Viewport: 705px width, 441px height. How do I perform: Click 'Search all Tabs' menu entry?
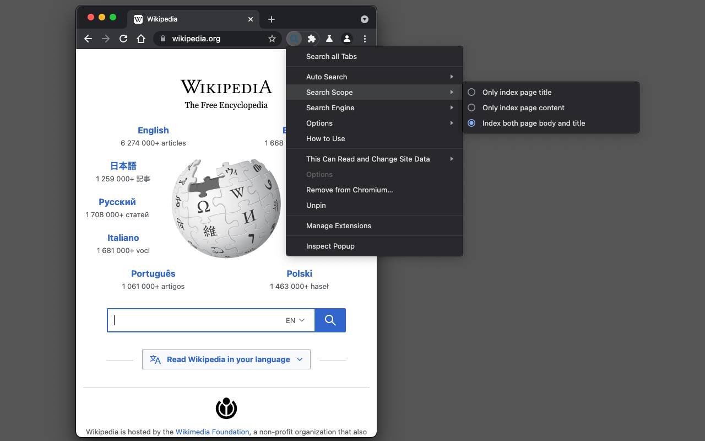point(331,56)
